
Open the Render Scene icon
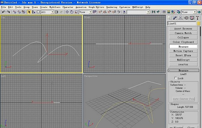coord(178,12)
